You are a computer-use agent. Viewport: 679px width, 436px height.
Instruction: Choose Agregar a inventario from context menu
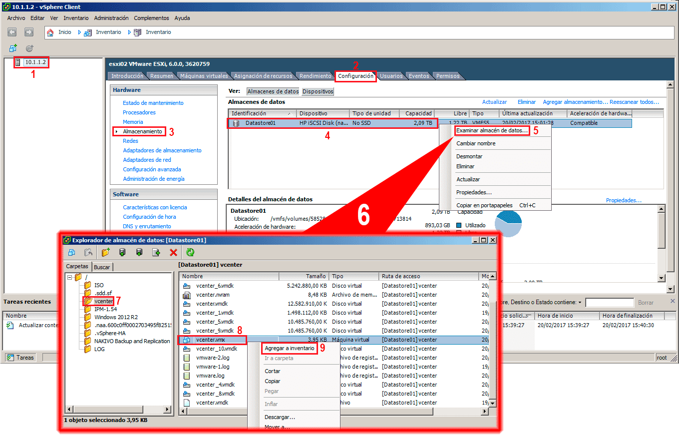(x=290, y=348)
